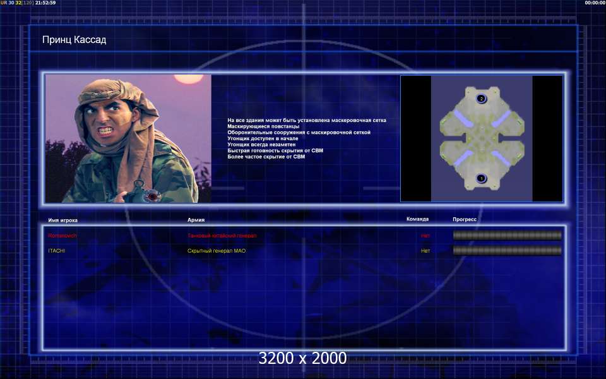This screenshot has height=379, width=606.
Task: Click start position 2 marker on minimap
Action: [481, 99]
